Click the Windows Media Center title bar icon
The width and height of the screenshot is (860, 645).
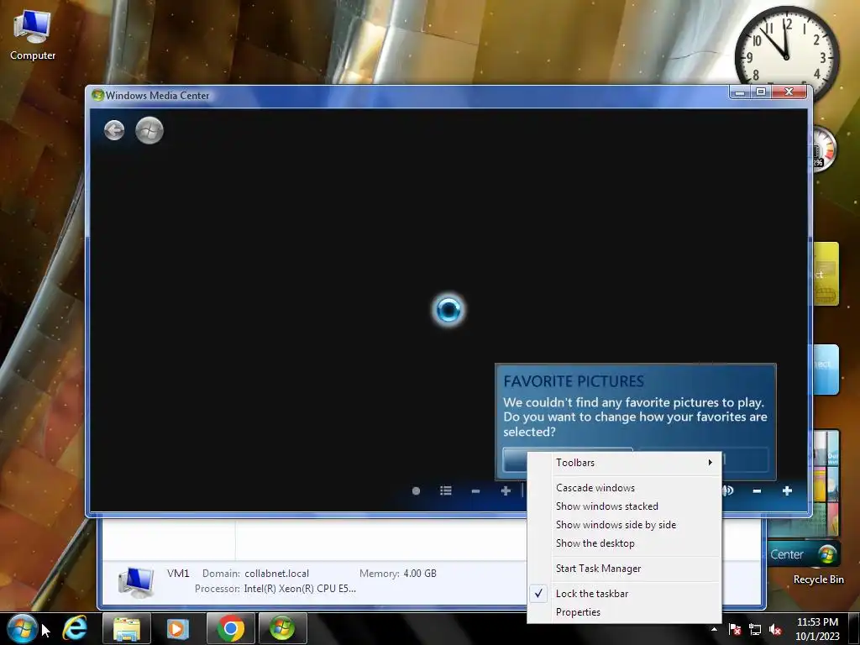click(97, 96)
